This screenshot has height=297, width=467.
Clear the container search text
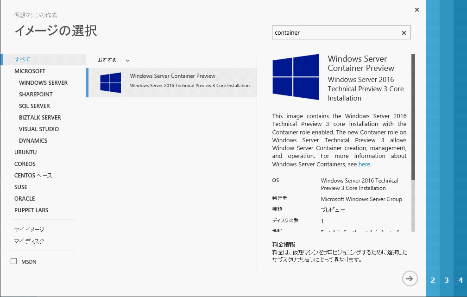click(404, 33)
